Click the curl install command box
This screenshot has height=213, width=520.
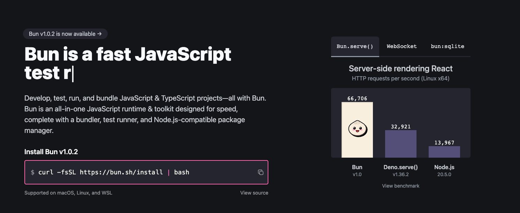[146, 172]
